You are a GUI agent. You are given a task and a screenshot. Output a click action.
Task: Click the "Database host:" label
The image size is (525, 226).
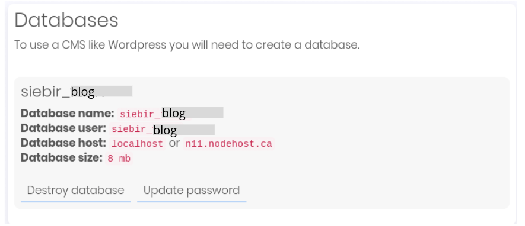point(63,143)
